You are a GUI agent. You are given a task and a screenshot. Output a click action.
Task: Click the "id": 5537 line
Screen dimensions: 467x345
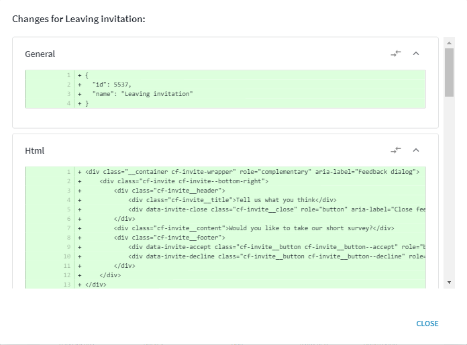225,85
